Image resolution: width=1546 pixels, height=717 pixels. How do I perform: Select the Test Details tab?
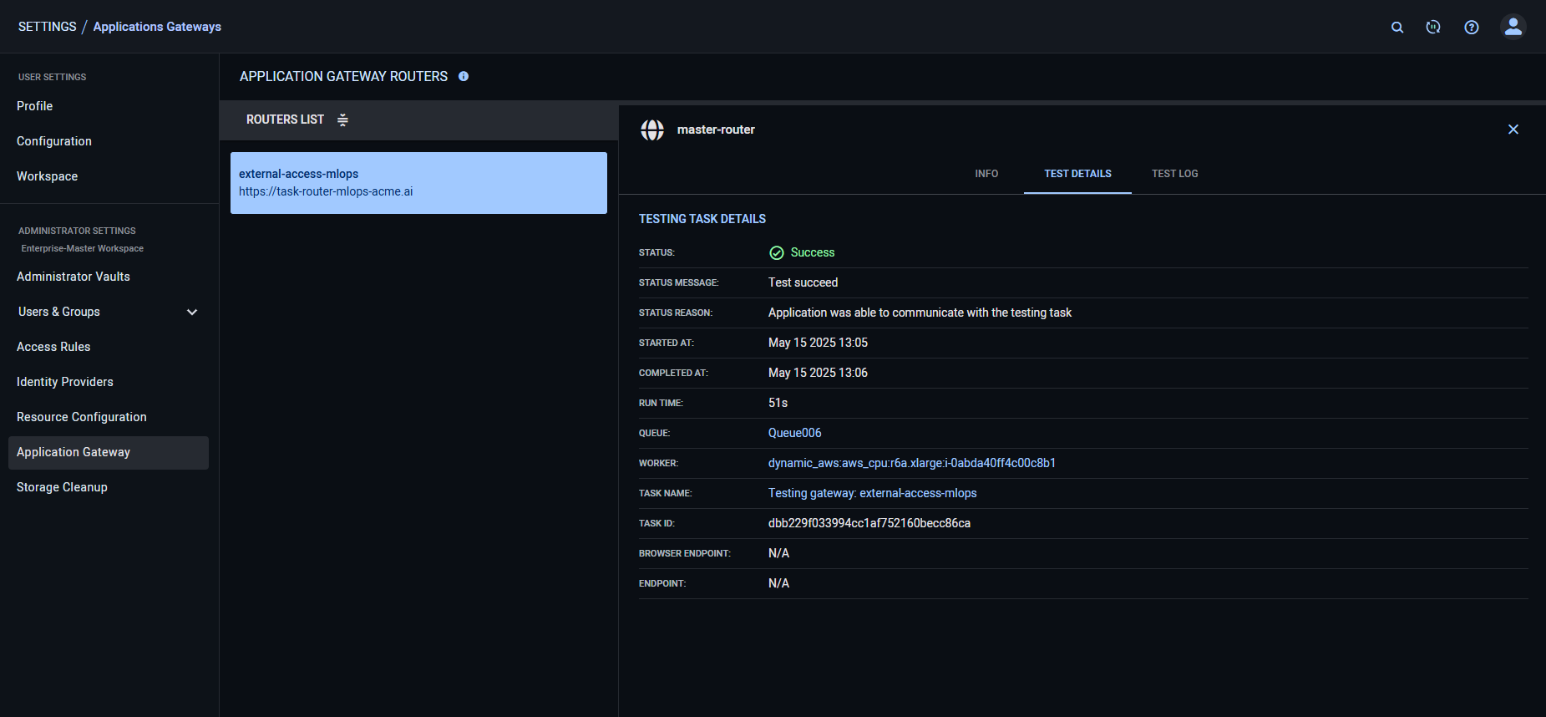pos(1077,174)
